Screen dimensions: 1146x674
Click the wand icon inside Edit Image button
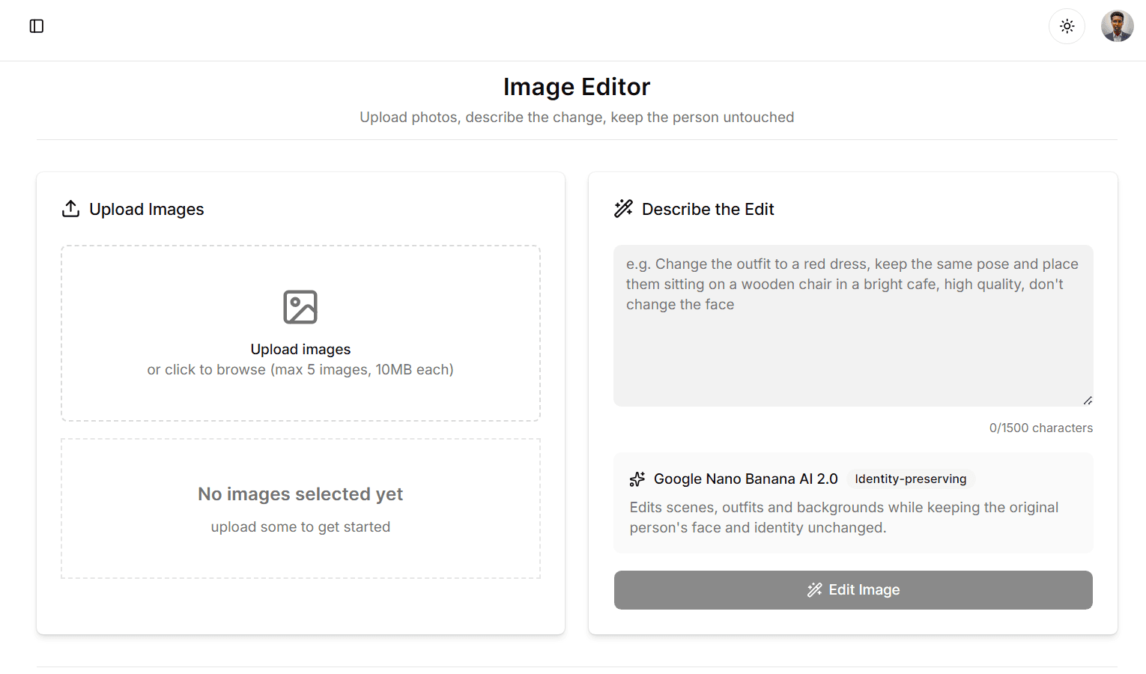click(815, 590)
